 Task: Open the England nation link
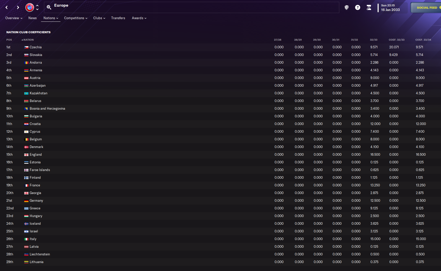click(x=36, y=155)
